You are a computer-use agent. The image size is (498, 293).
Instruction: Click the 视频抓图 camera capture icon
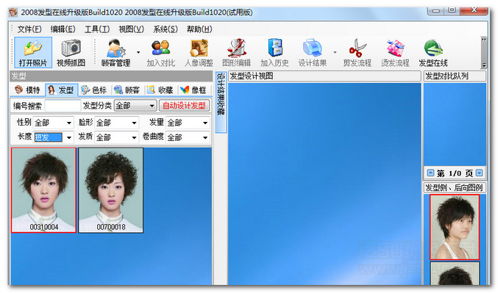click(71, 52)
